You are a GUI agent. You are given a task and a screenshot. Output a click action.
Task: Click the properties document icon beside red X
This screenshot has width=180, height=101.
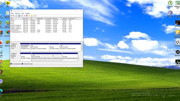pyautogui.click(x=29, y=16)
